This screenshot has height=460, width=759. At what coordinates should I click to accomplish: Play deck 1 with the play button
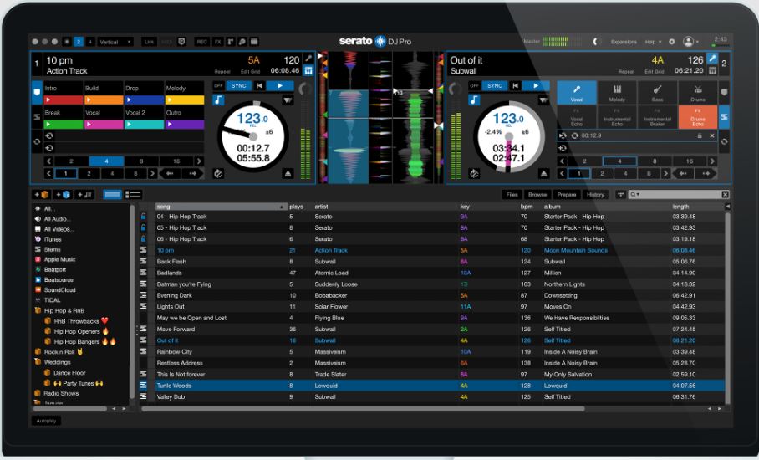280,85
